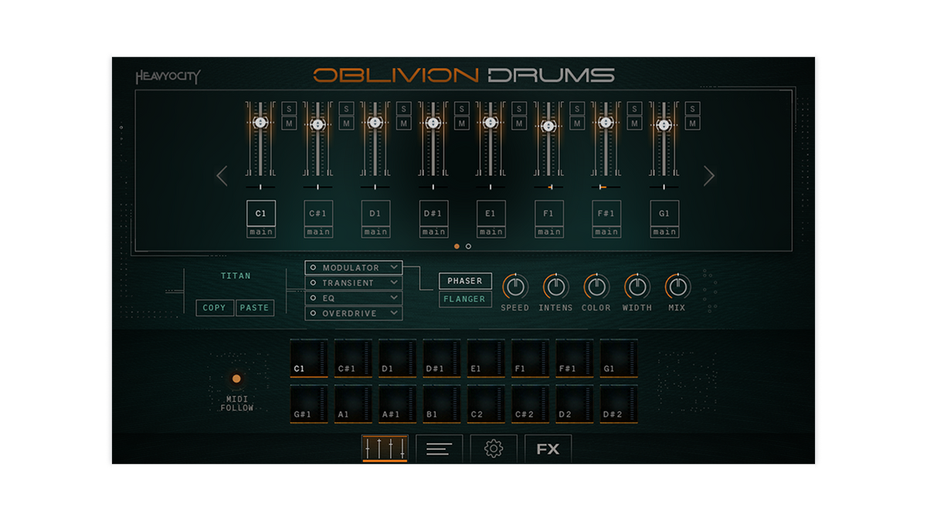
Task: Click the PASTE button
Action: 254,307
